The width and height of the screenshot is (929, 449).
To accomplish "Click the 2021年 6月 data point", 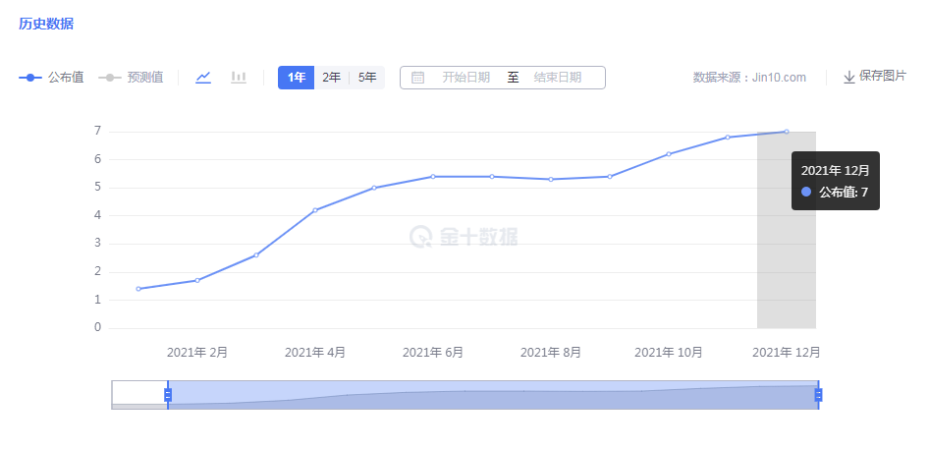I will 433,177.
